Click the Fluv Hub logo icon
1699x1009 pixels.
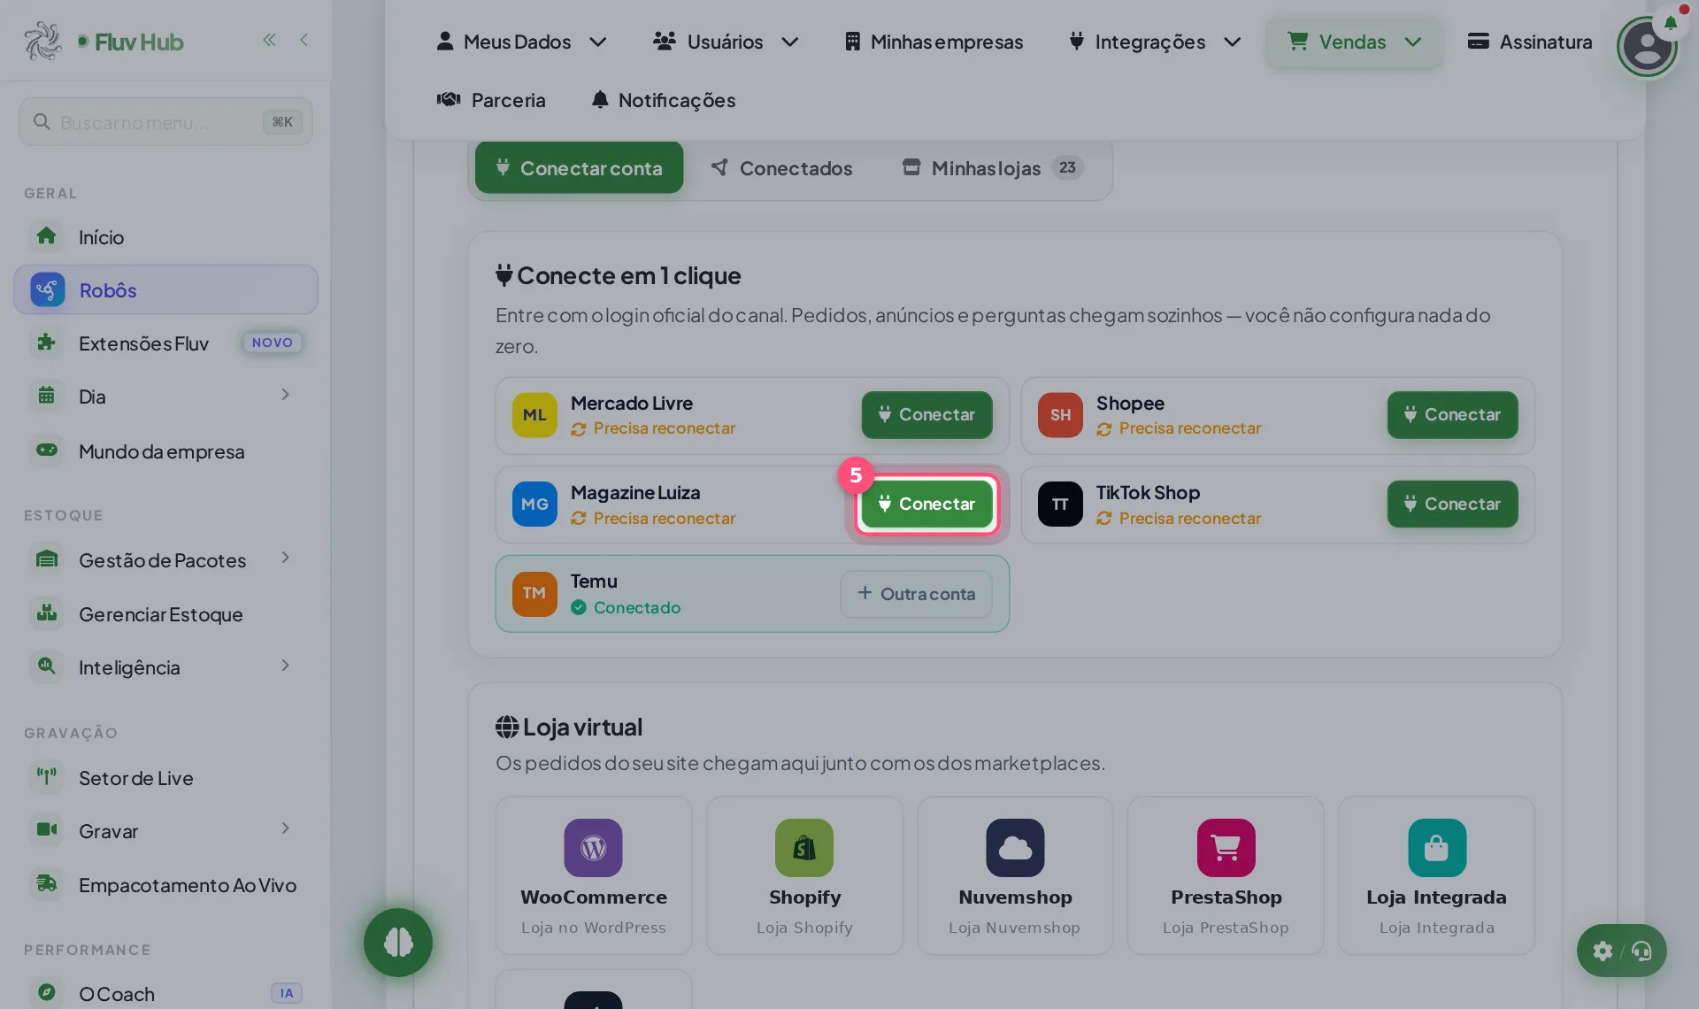[x=42, y=41]
